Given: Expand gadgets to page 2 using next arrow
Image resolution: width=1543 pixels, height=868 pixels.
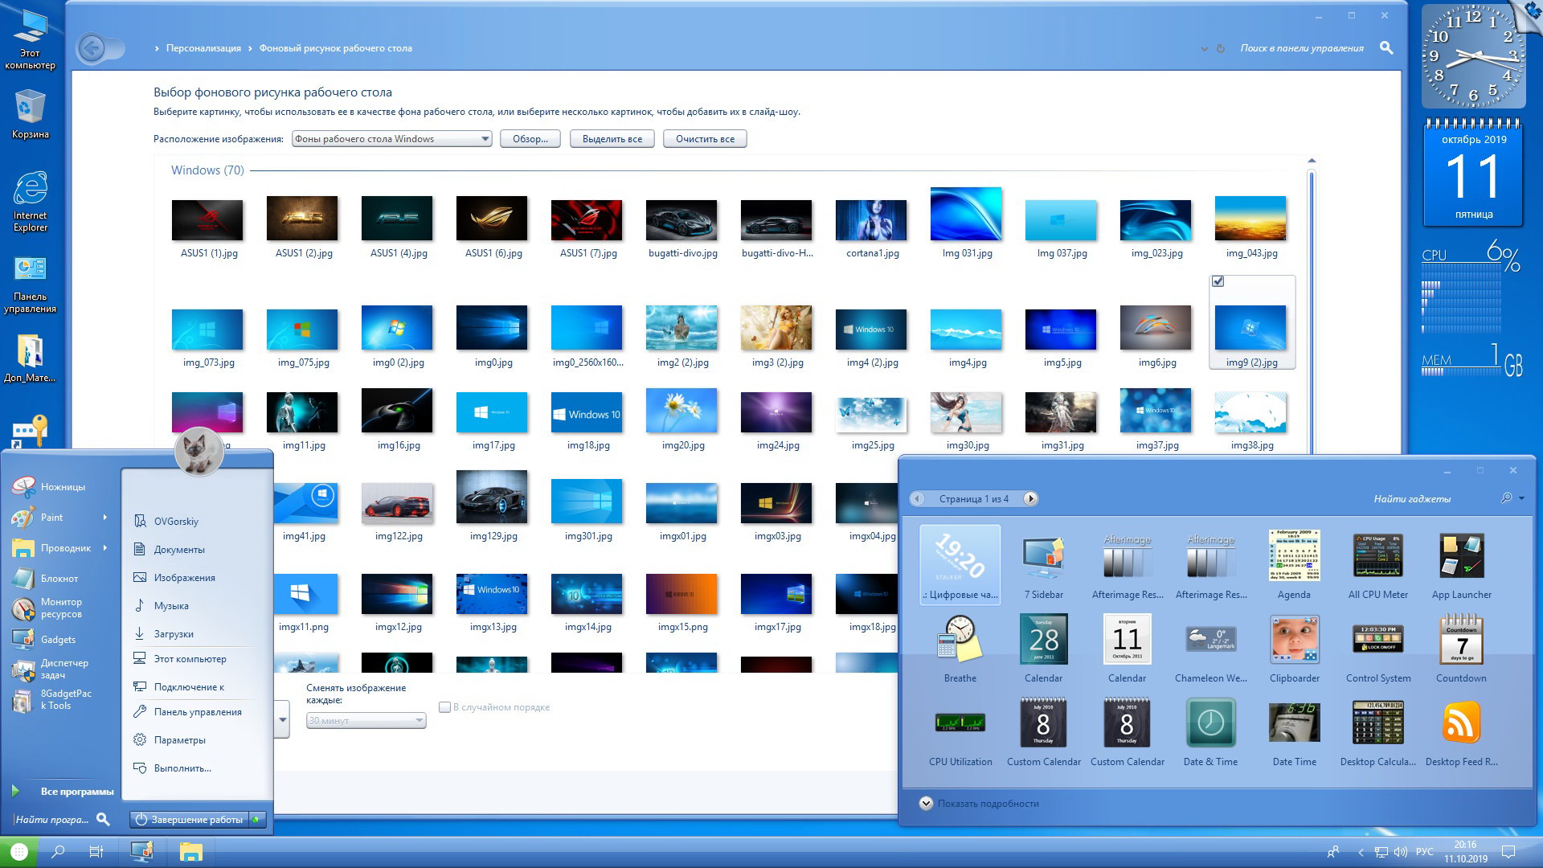Looking at the screenshot, I should tap(1031, 498).
